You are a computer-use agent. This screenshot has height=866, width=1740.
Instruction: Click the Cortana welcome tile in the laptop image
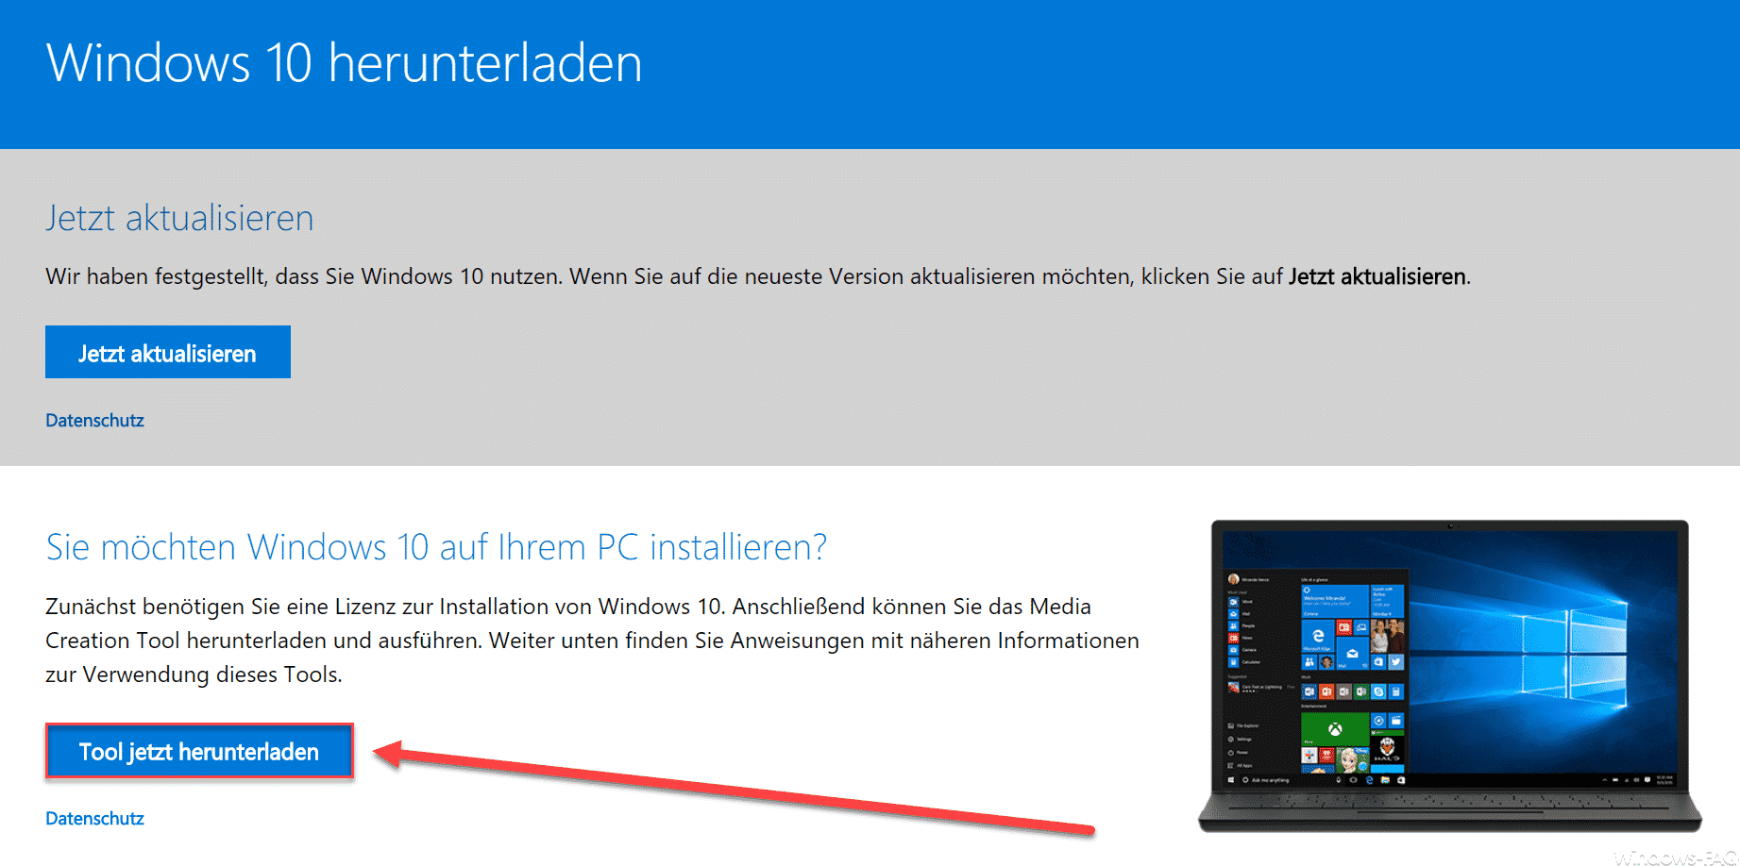click(x=1335, y=601)
